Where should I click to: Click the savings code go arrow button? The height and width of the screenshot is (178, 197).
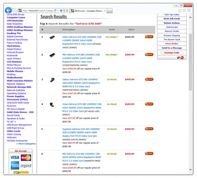182,57
